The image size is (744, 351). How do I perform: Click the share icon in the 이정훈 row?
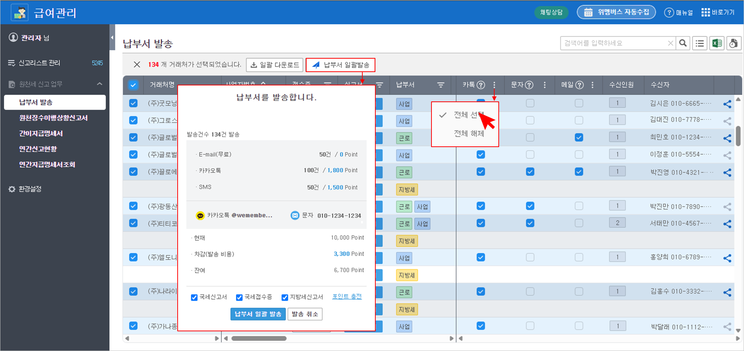click(x=727, y=155)
